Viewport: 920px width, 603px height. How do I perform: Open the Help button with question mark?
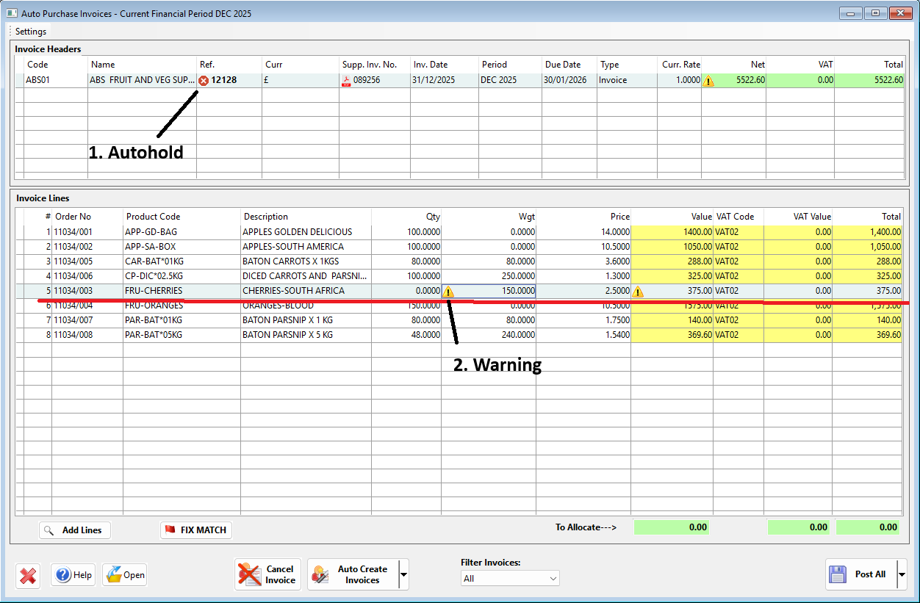point(73,575)
